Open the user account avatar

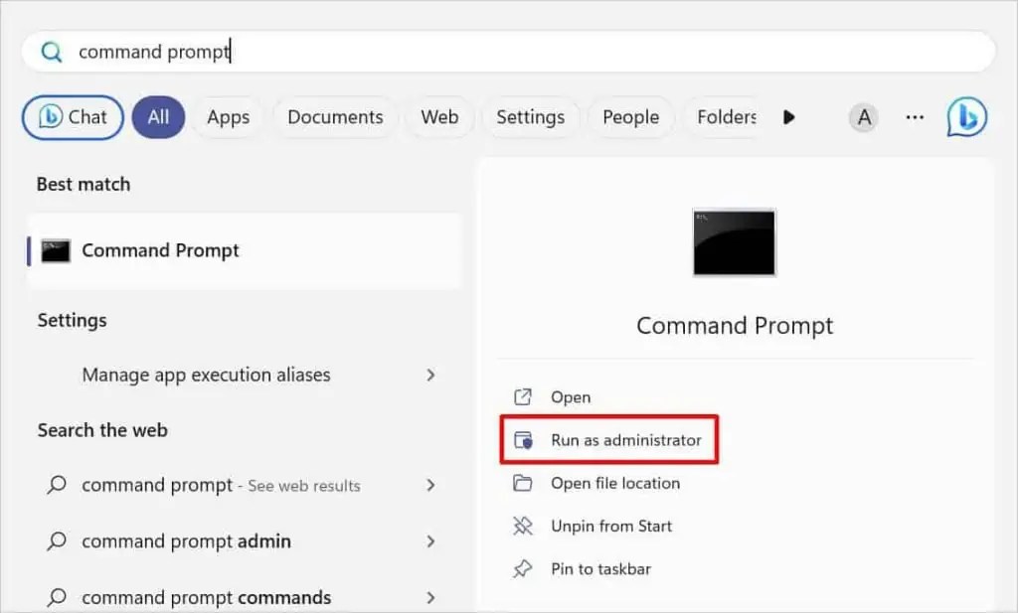coord(863,117)
